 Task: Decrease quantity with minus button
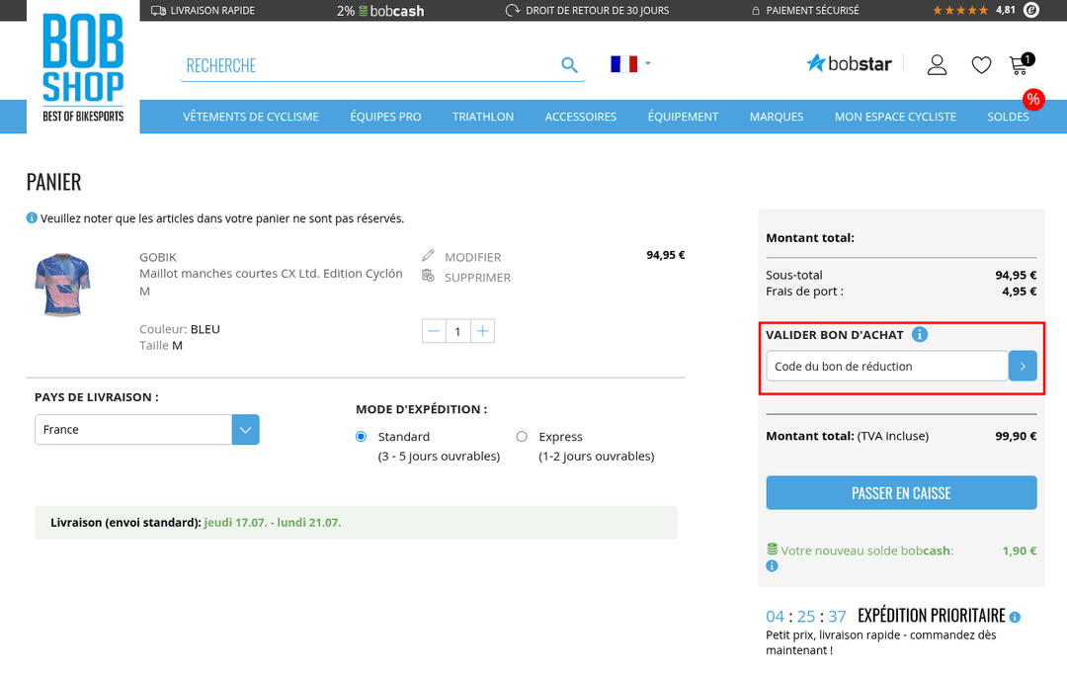tap(434, 331)
